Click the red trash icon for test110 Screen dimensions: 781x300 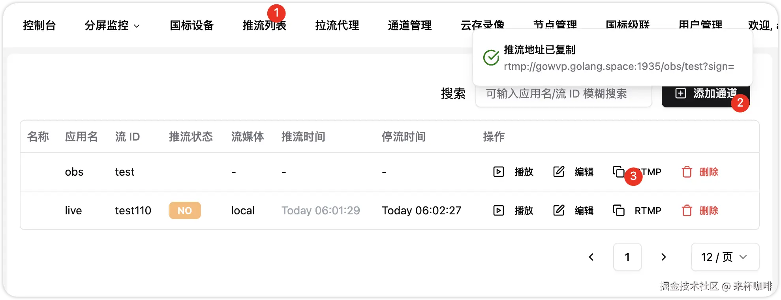687,210
